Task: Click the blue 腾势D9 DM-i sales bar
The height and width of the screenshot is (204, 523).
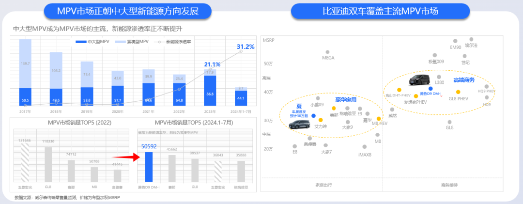Action: click(149, 167)
